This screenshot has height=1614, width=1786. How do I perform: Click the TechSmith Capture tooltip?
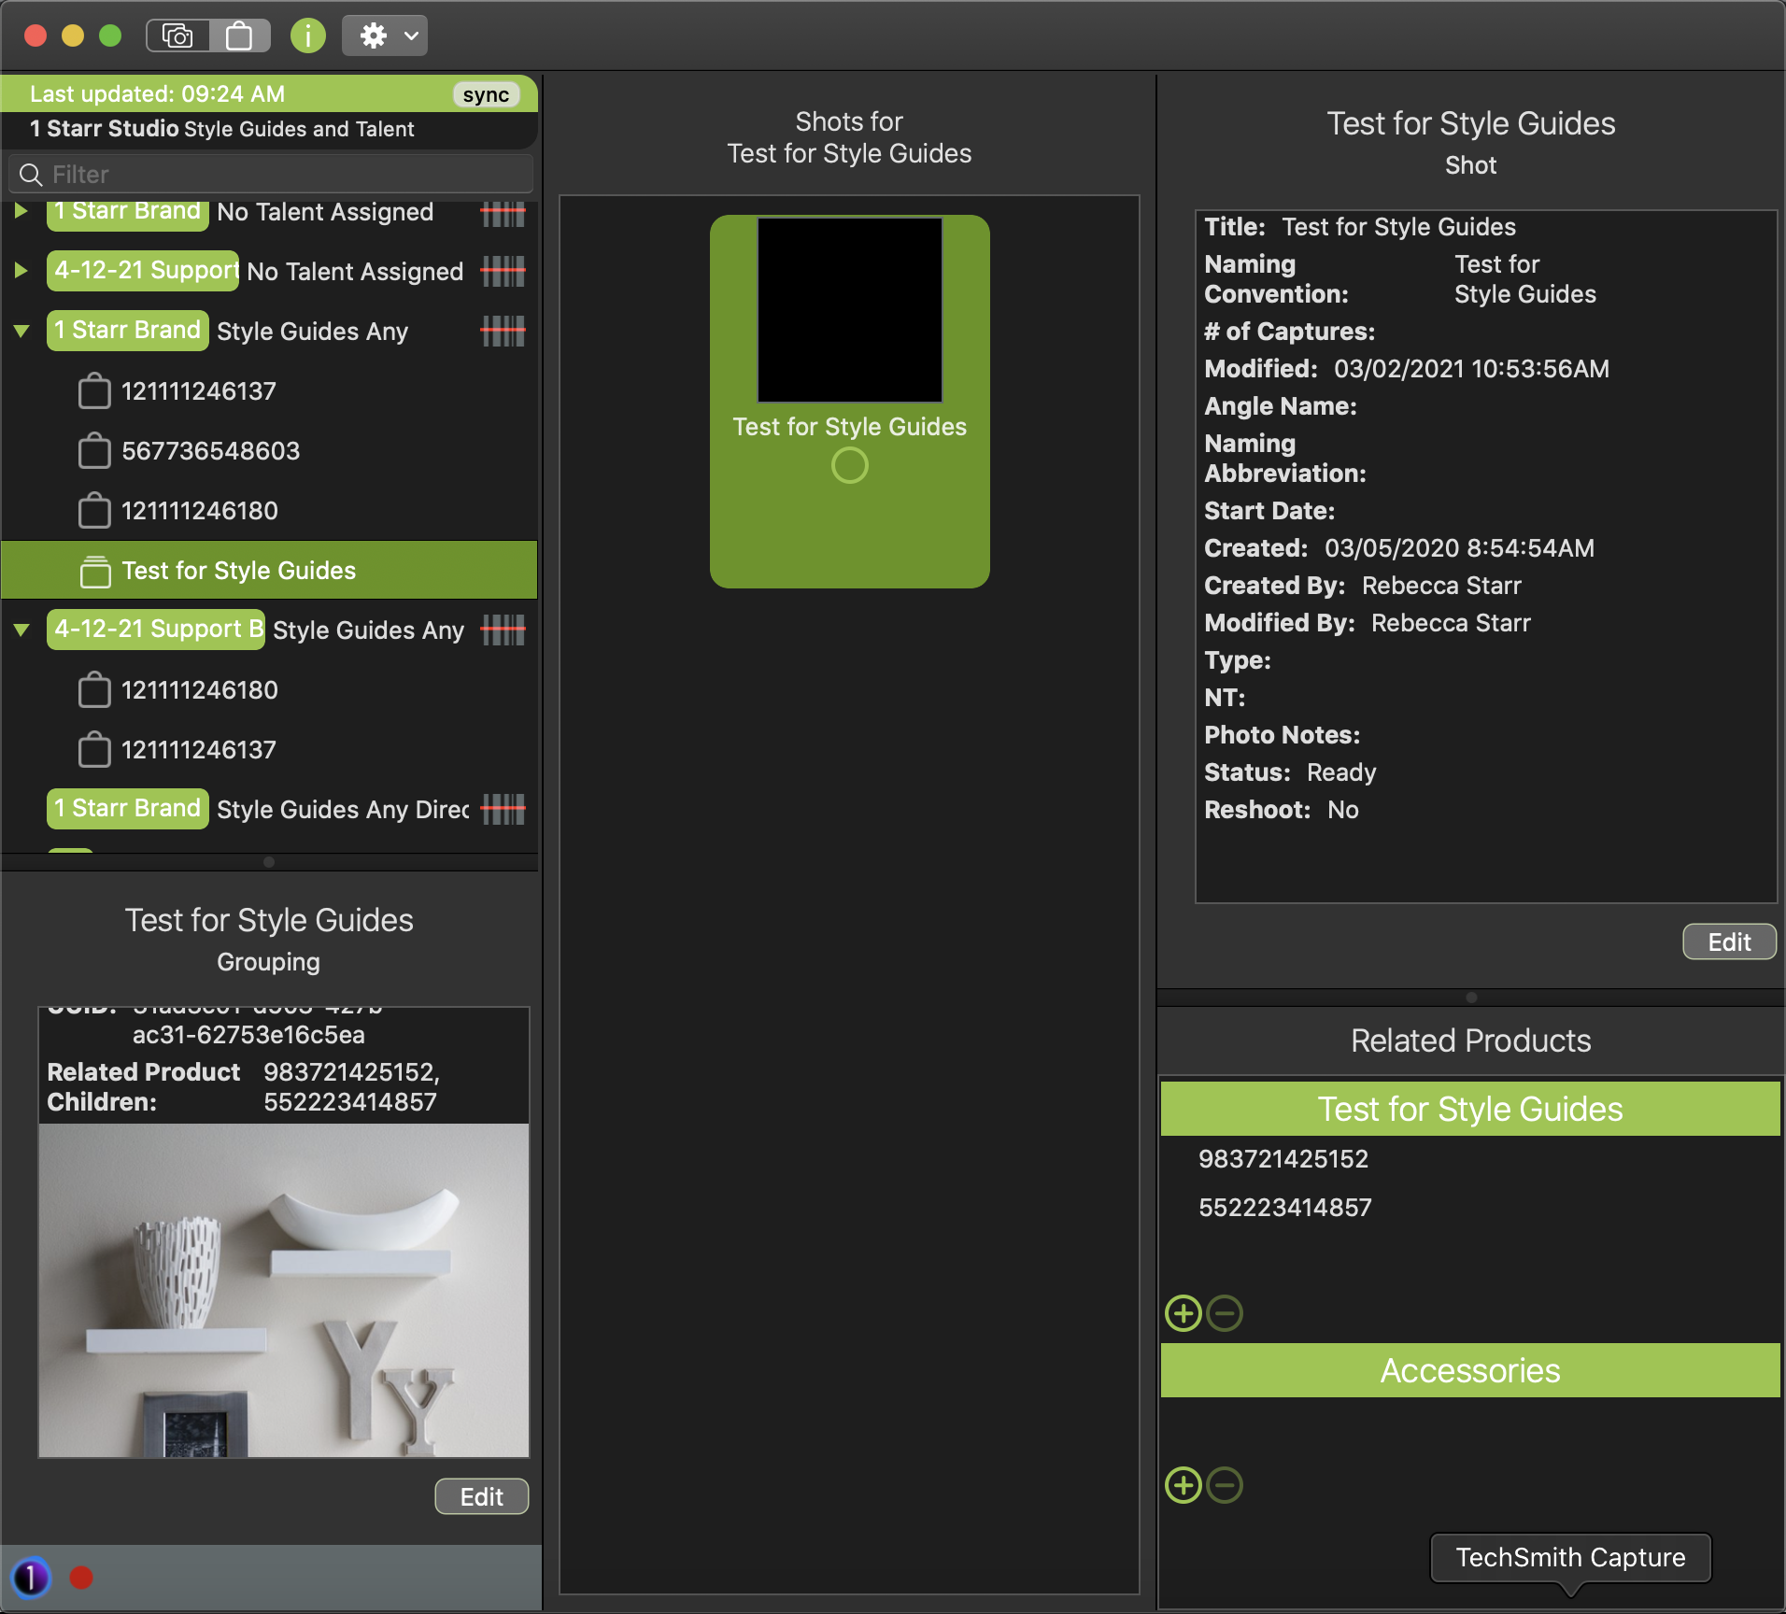tap(1570, 1557)
